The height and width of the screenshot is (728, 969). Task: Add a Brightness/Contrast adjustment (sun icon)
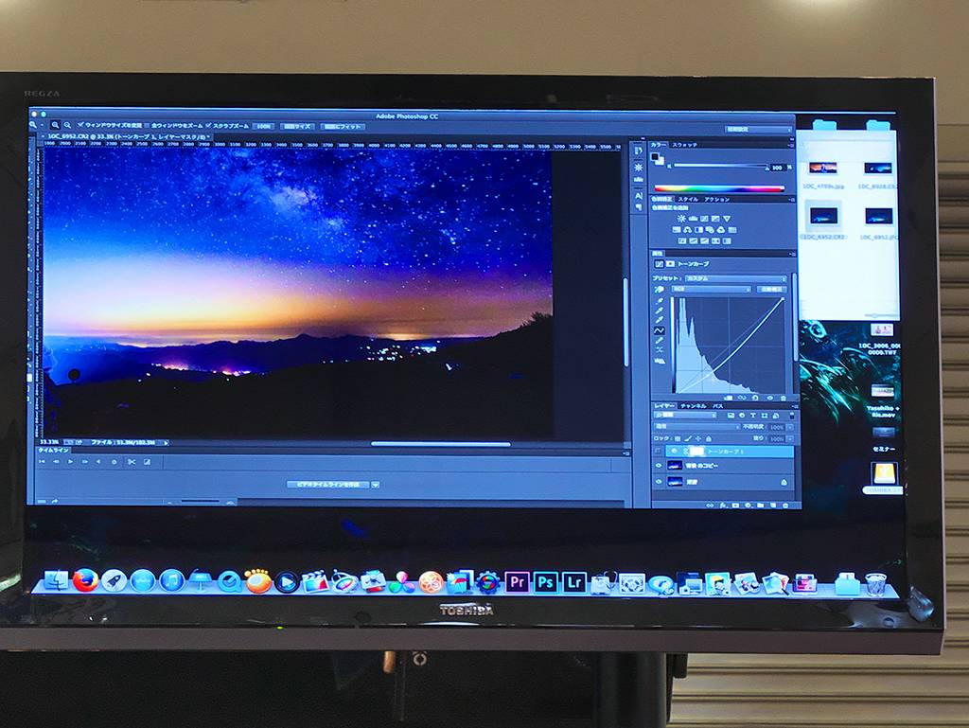pos(681,219)
